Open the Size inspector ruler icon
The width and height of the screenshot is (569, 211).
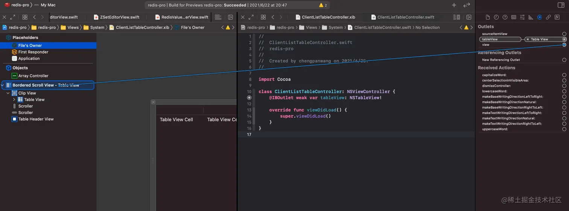click(x=531, y=17)
